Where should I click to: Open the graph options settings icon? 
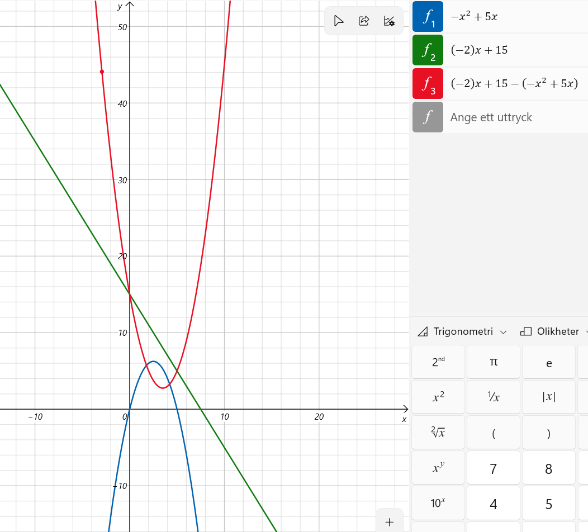click(389, 21)
